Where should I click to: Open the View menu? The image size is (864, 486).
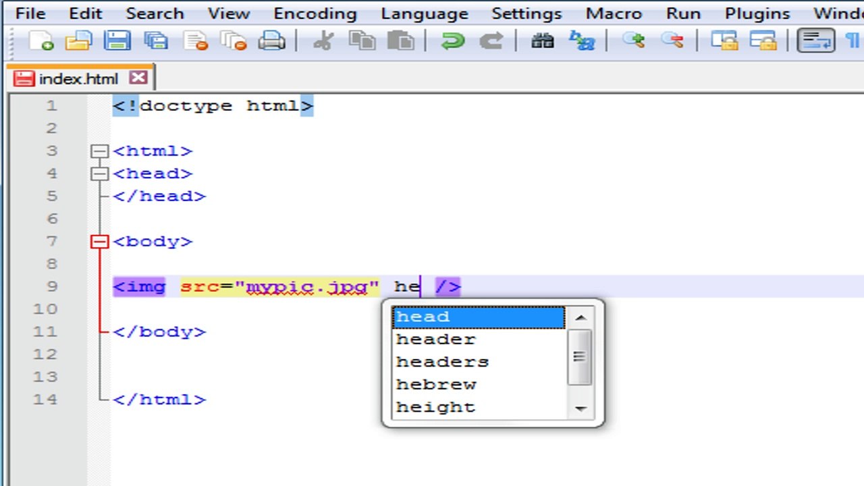coord(229,13)
